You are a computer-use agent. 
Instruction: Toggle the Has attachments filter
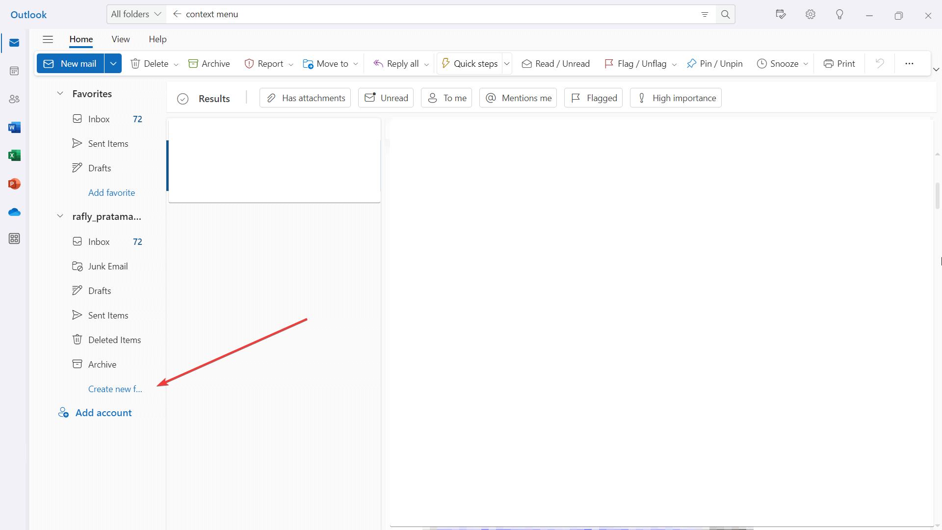[305, 98]
